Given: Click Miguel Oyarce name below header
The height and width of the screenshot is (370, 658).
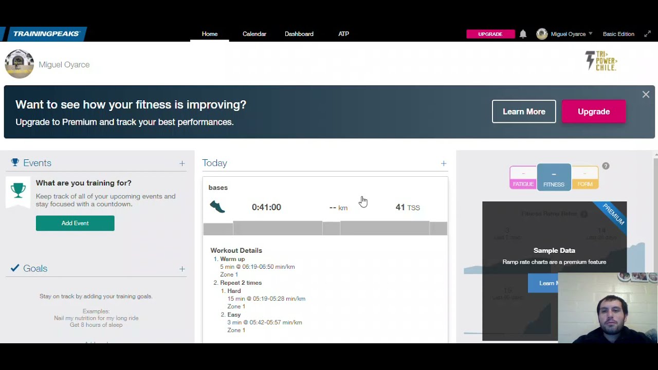Looking at the screenshot, I should (64, 65).
